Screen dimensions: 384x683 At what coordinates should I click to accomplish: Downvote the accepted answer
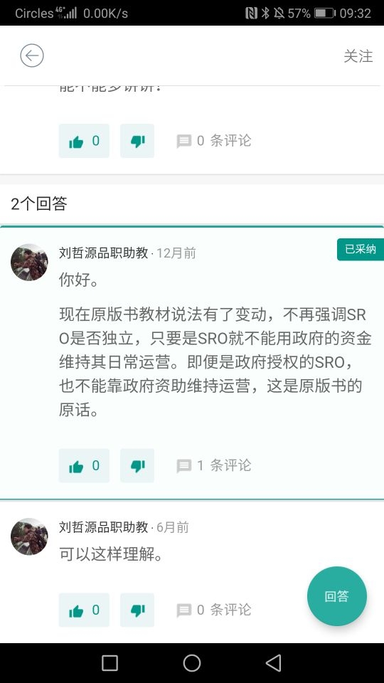click(137, 465)
